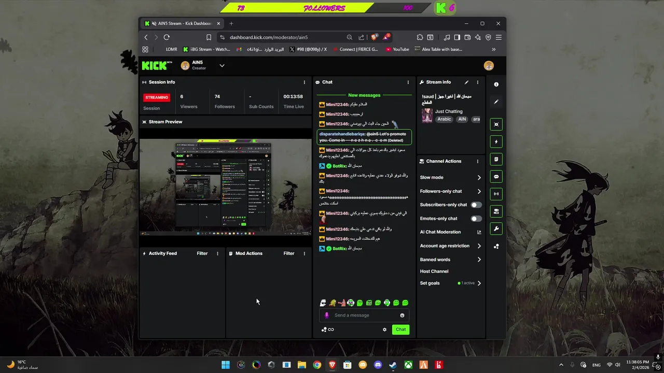Viewport: 664px width, 373px height.
Task: Click the Arabic stream tag
Action: [x=444, y=119]
